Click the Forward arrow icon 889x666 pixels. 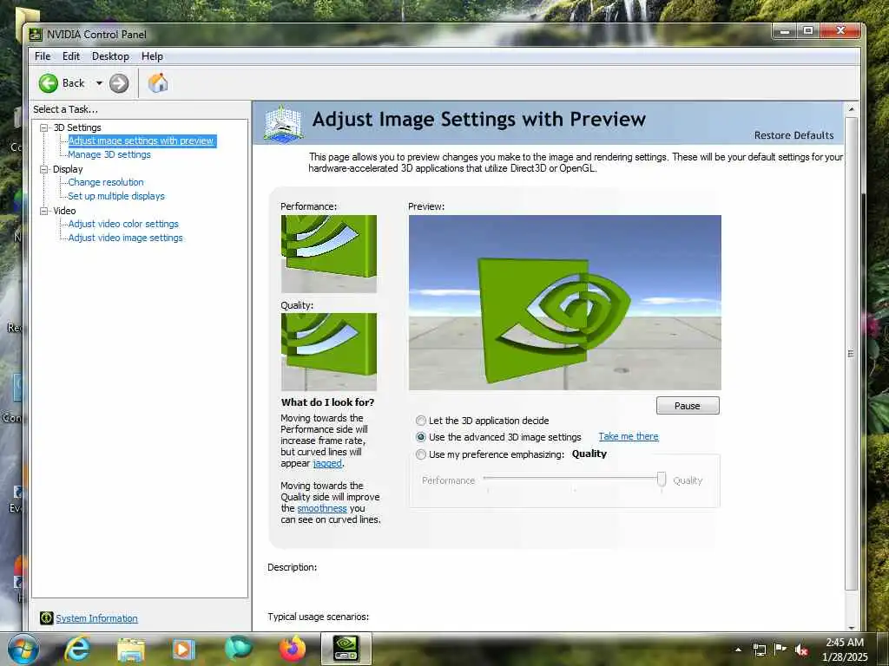[118, 83]
